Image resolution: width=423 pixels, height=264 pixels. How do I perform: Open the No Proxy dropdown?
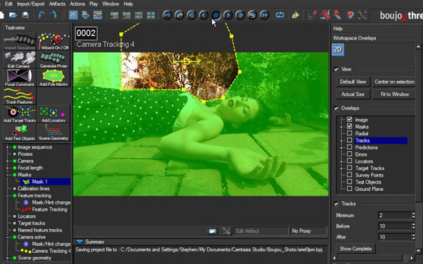[x=309, y=231]
